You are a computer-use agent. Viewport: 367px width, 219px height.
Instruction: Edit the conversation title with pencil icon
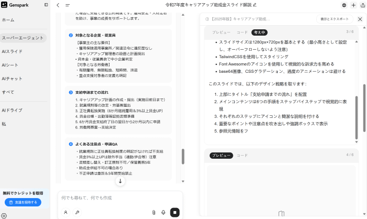tap(255, 5)
